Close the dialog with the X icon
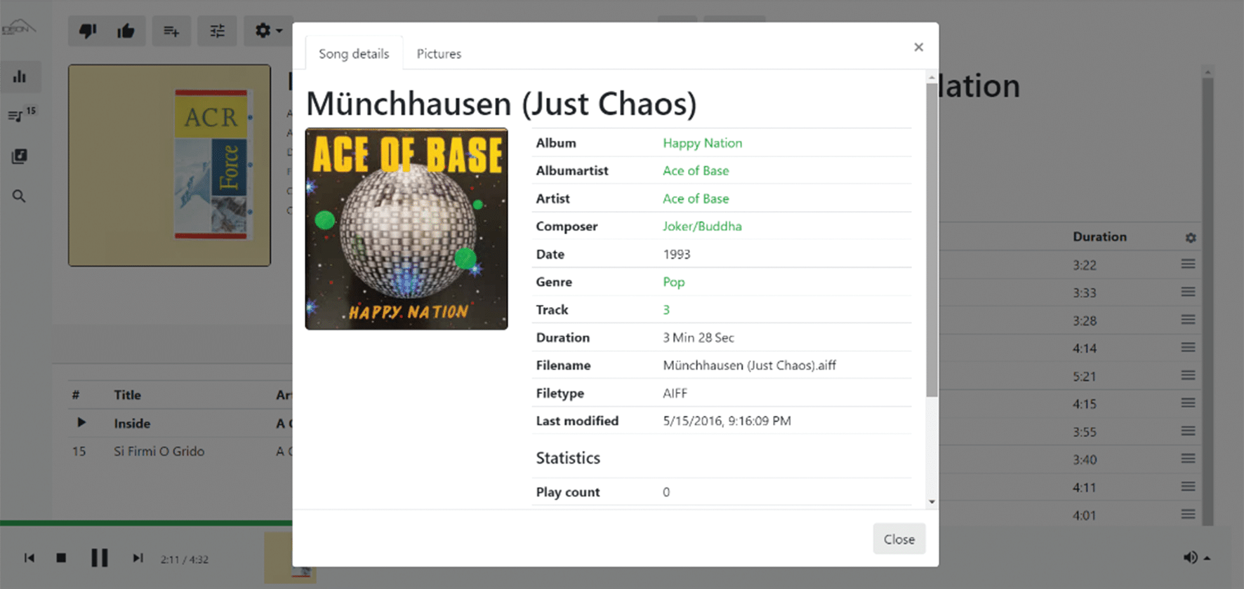The image size is (1244, 589). click(x=918, y=47)
